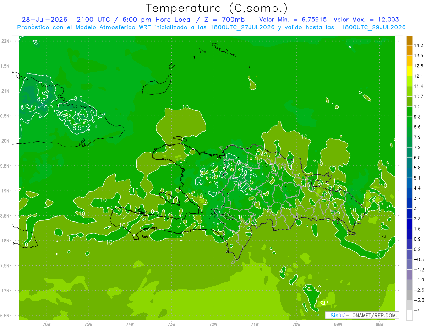Screen dimensions: 426x329
Task: Select the 'Z = 700mb' level text
Action: [225, 20]
